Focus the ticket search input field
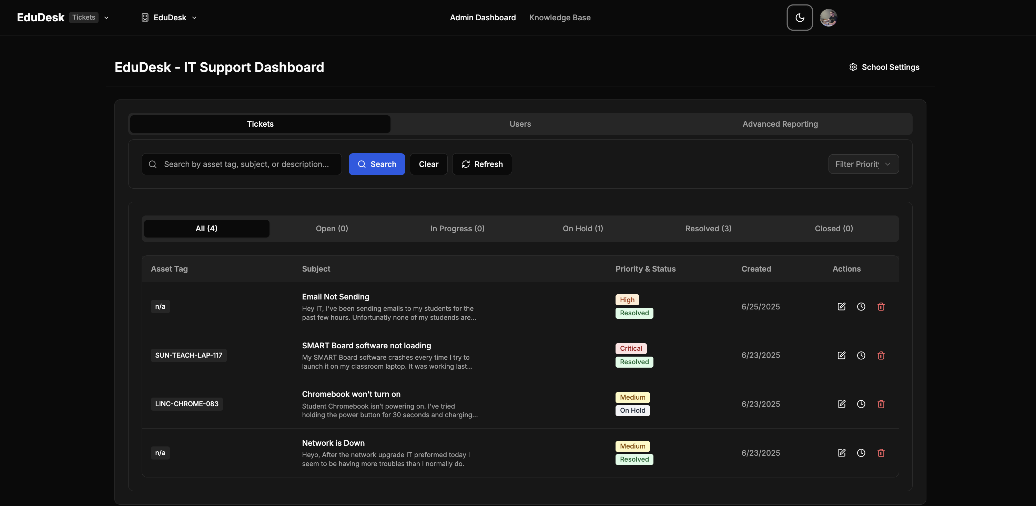1036x506 pixels. (x=246, y=164)
